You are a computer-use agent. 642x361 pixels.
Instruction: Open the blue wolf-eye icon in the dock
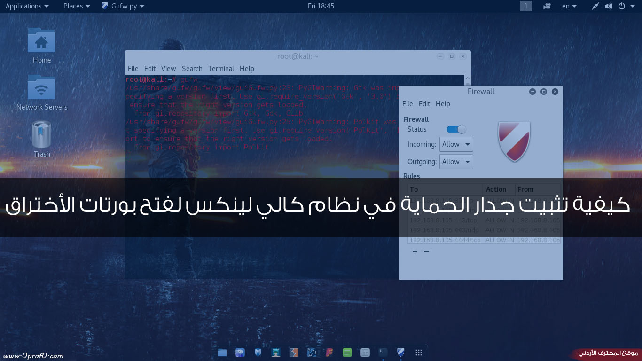click(x=312, y=352)
